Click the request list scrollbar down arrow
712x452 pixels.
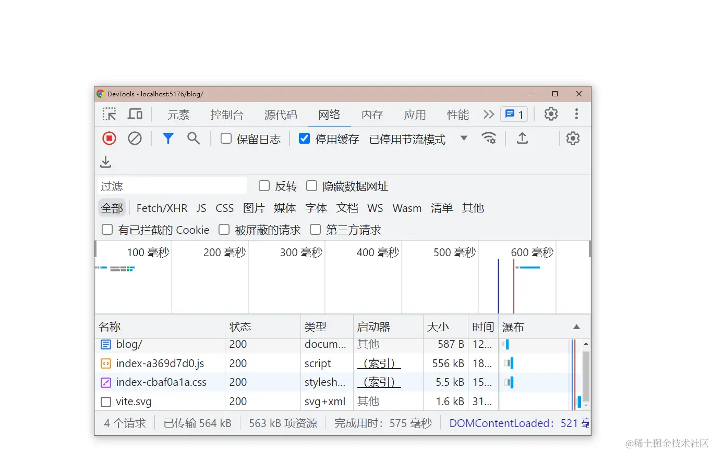coord(586,406)
